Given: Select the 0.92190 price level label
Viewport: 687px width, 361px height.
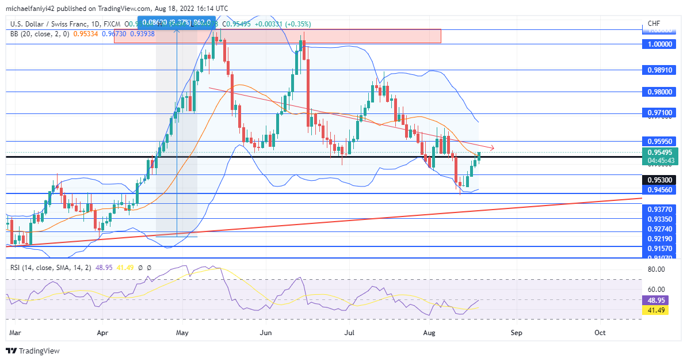Looking at the screenshot, I should [x=660, y=238].
